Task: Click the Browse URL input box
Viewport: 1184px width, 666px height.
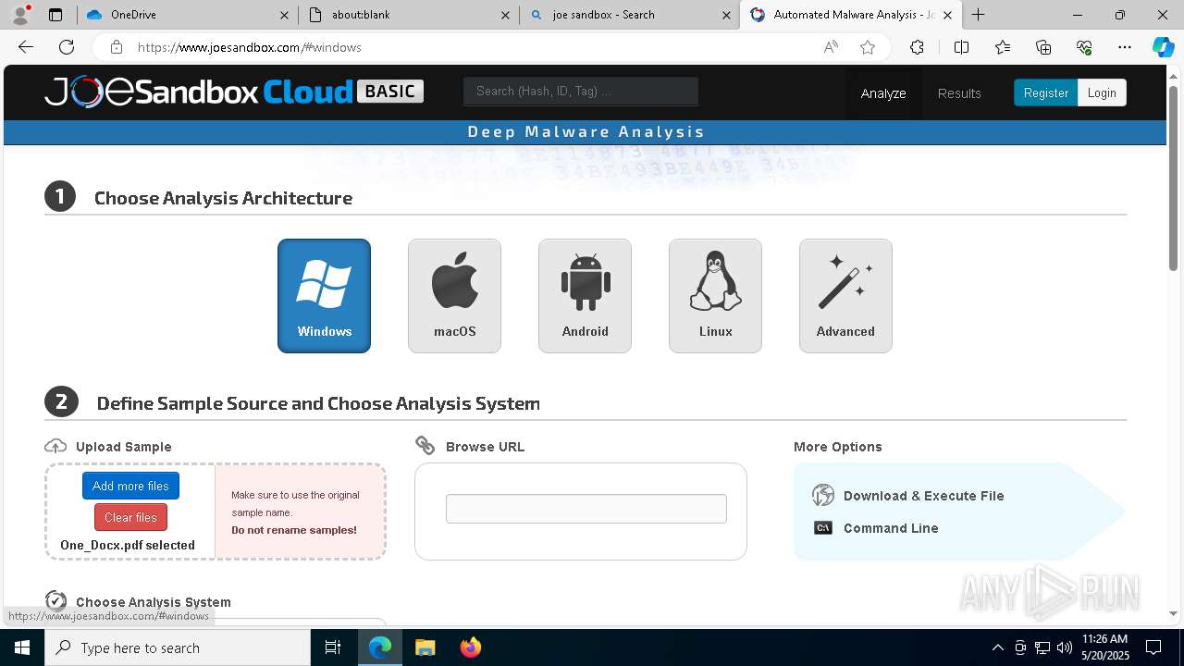Action: point(586,509)
